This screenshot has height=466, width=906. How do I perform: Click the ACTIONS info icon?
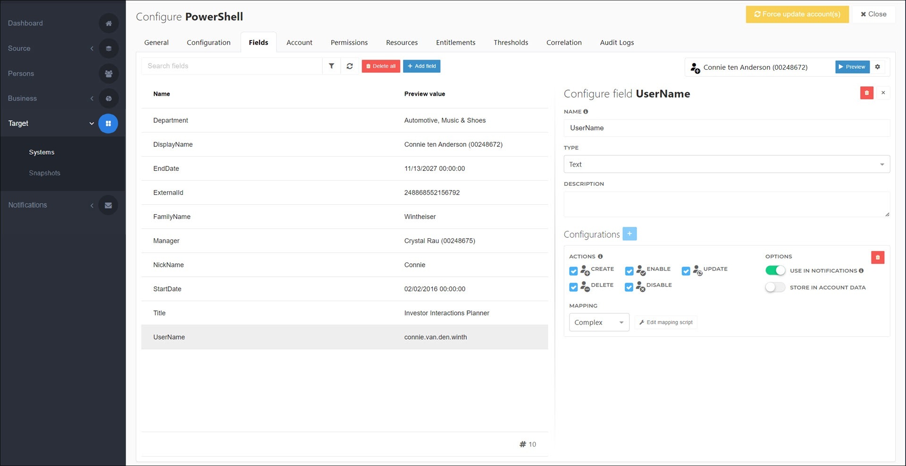coord(600,257)
